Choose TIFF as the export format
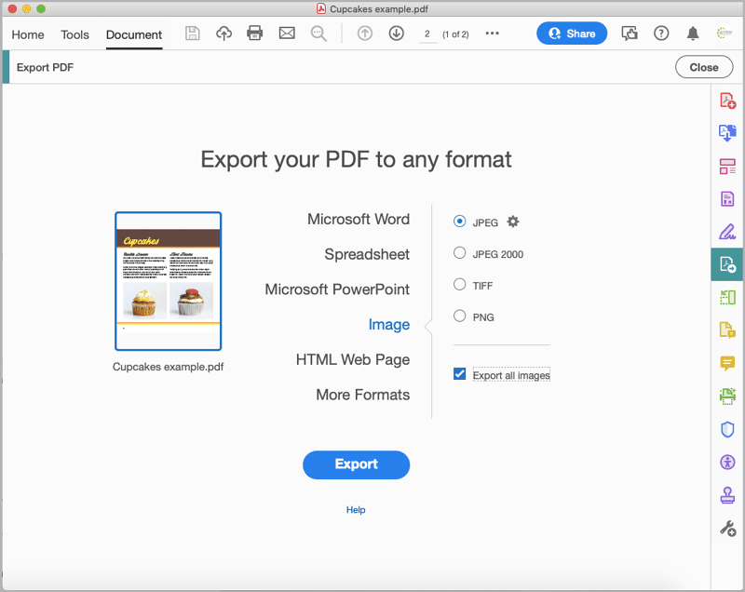 click(459, 285)
